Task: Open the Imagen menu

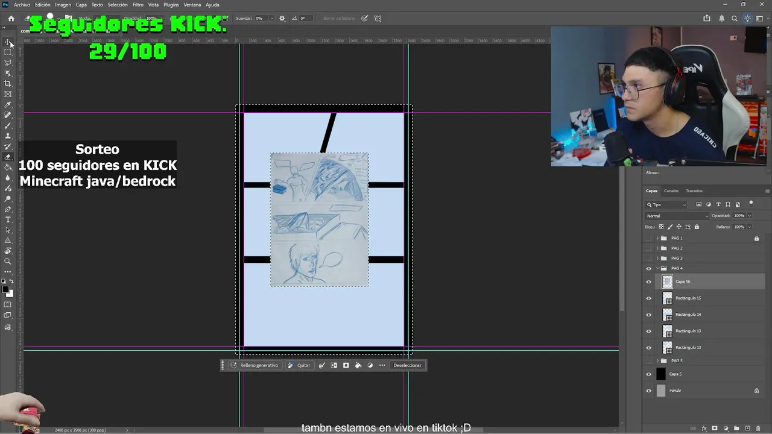Action: pos(63,5)
